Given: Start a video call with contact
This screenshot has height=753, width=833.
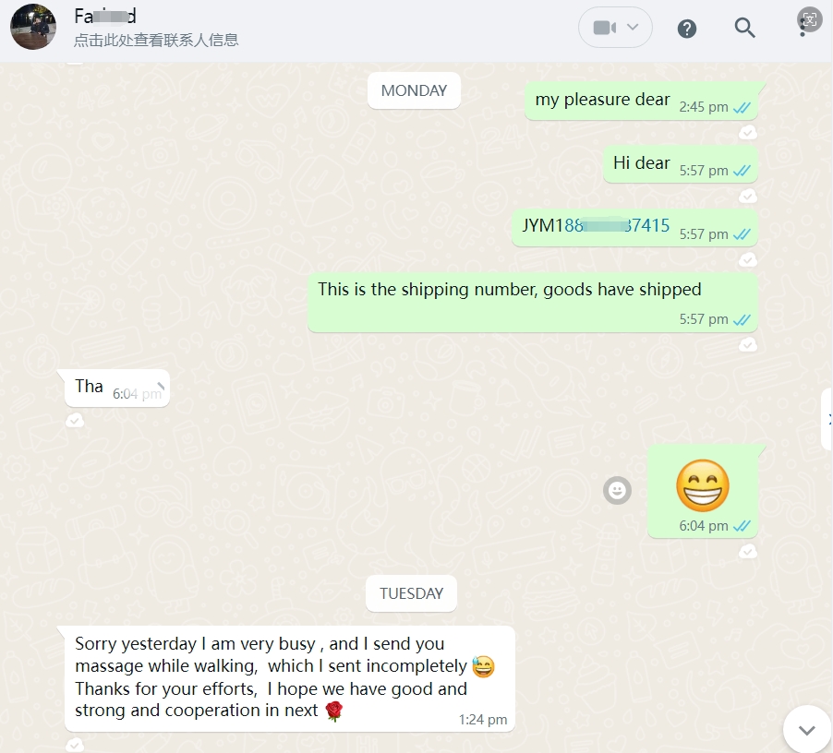Looking at the screenshot, I should (x=605, y=28).
